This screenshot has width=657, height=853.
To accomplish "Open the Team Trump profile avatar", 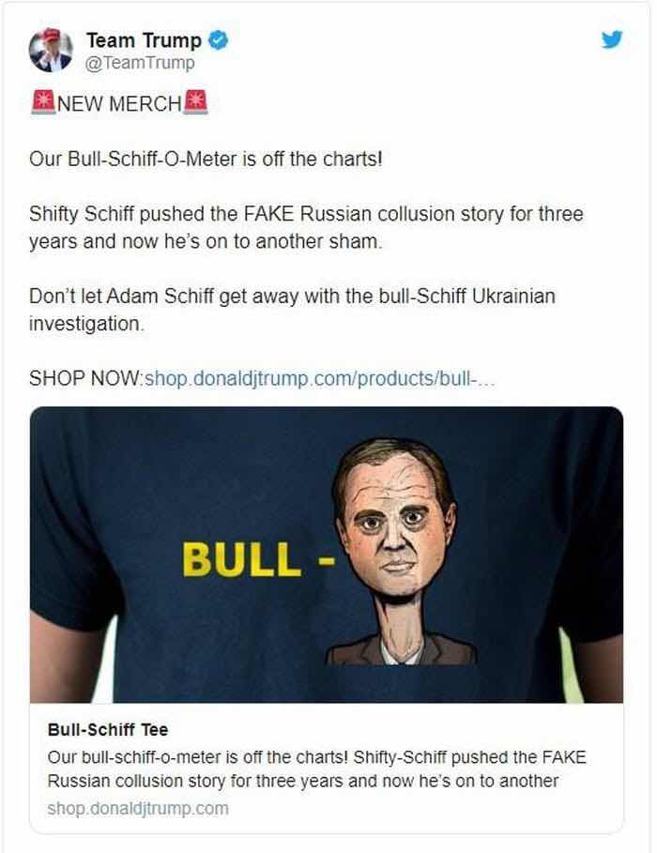I will [51, 50].
